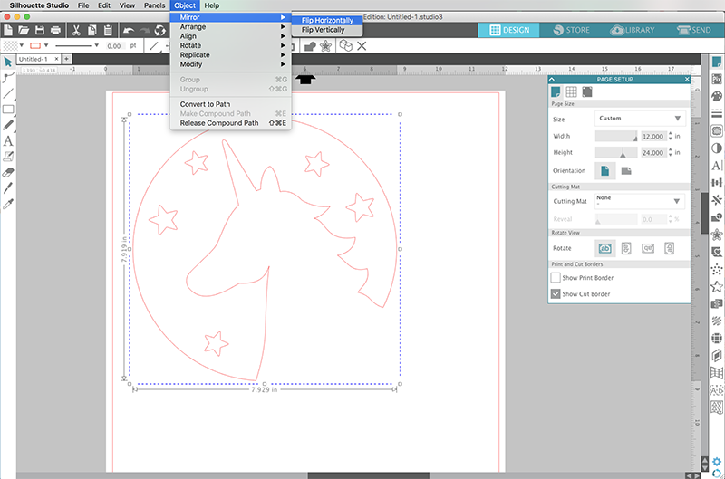This screenshot has width=725, height=479.
Task: Open the line color dropdown arrow
Action: [x=46, y=45]
